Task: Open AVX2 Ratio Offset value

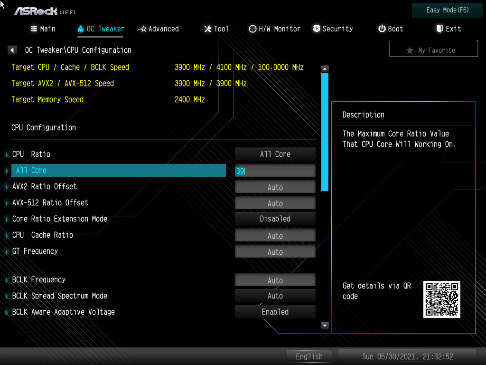Action: (275, 187)
